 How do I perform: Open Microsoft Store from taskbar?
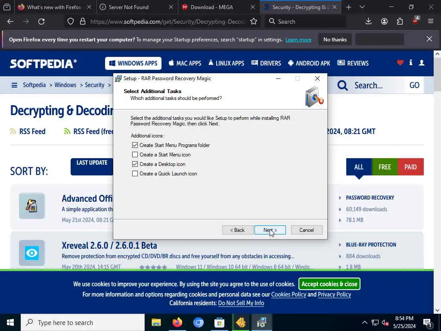click(x=219, y=322)
